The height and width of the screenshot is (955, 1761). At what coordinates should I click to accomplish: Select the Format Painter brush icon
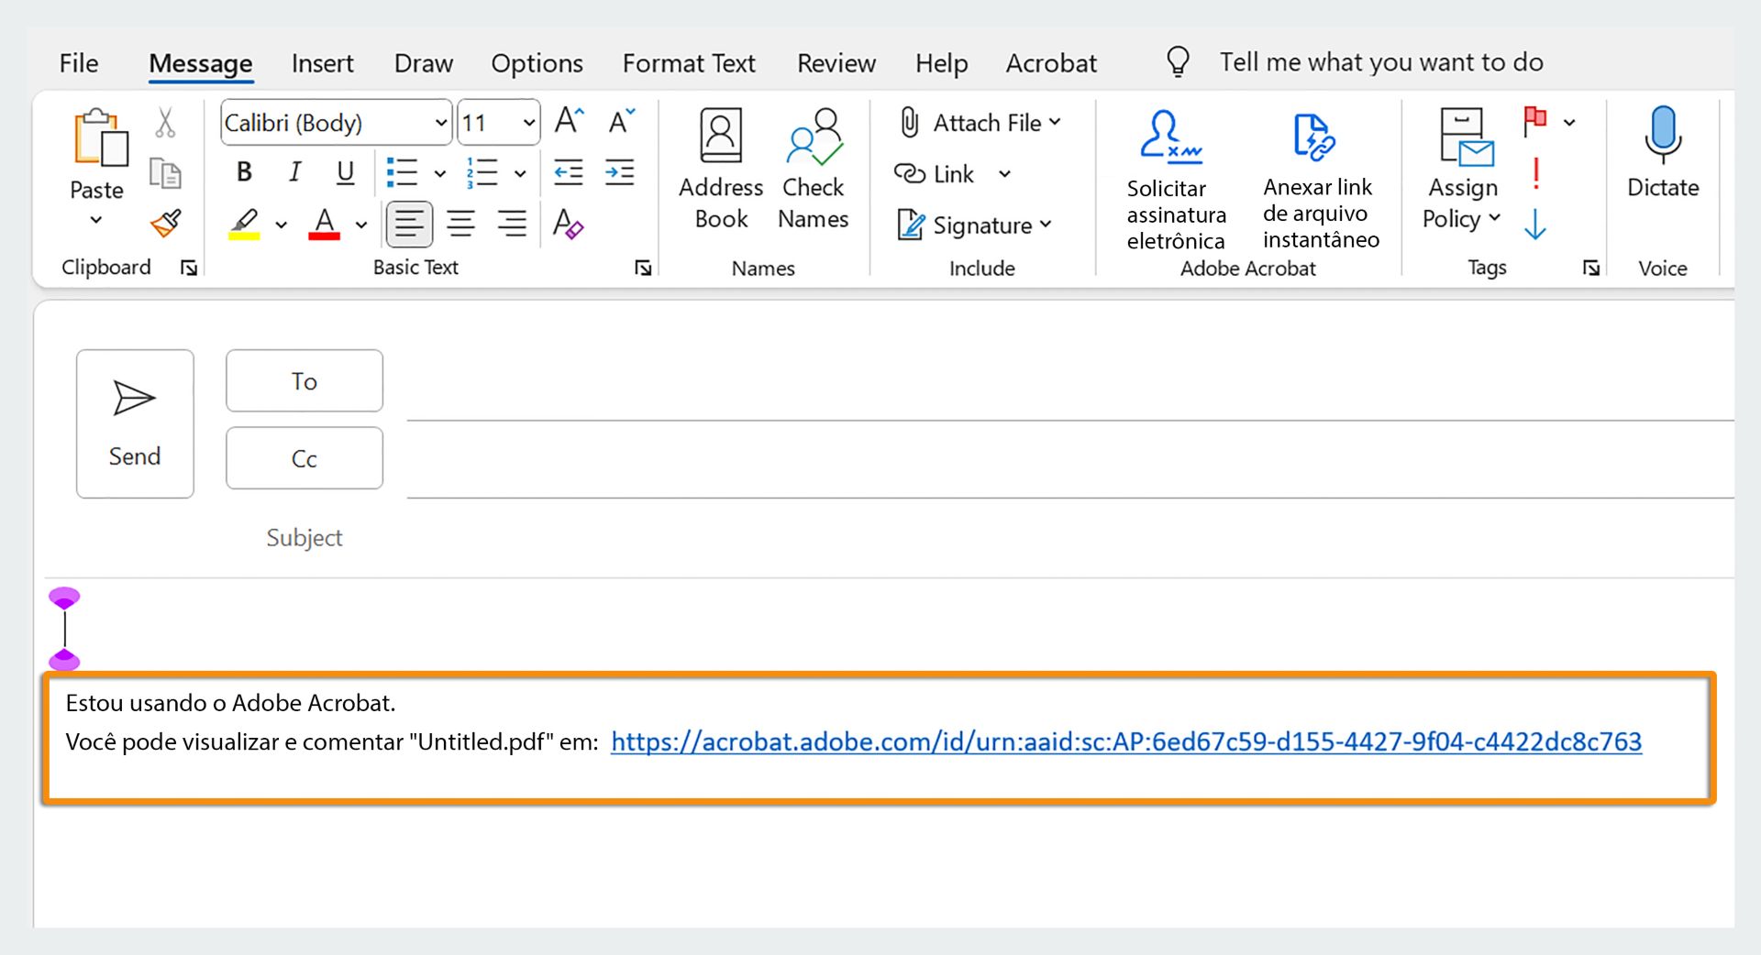pos(166,223)
